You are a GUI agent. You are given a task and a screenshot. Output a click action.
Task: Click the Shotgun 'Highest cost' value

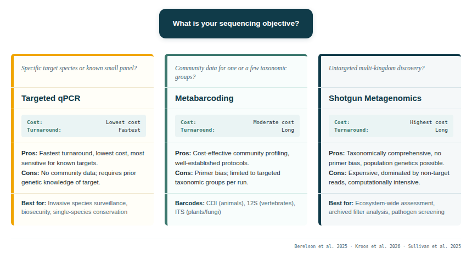click(x=429, y=122)
